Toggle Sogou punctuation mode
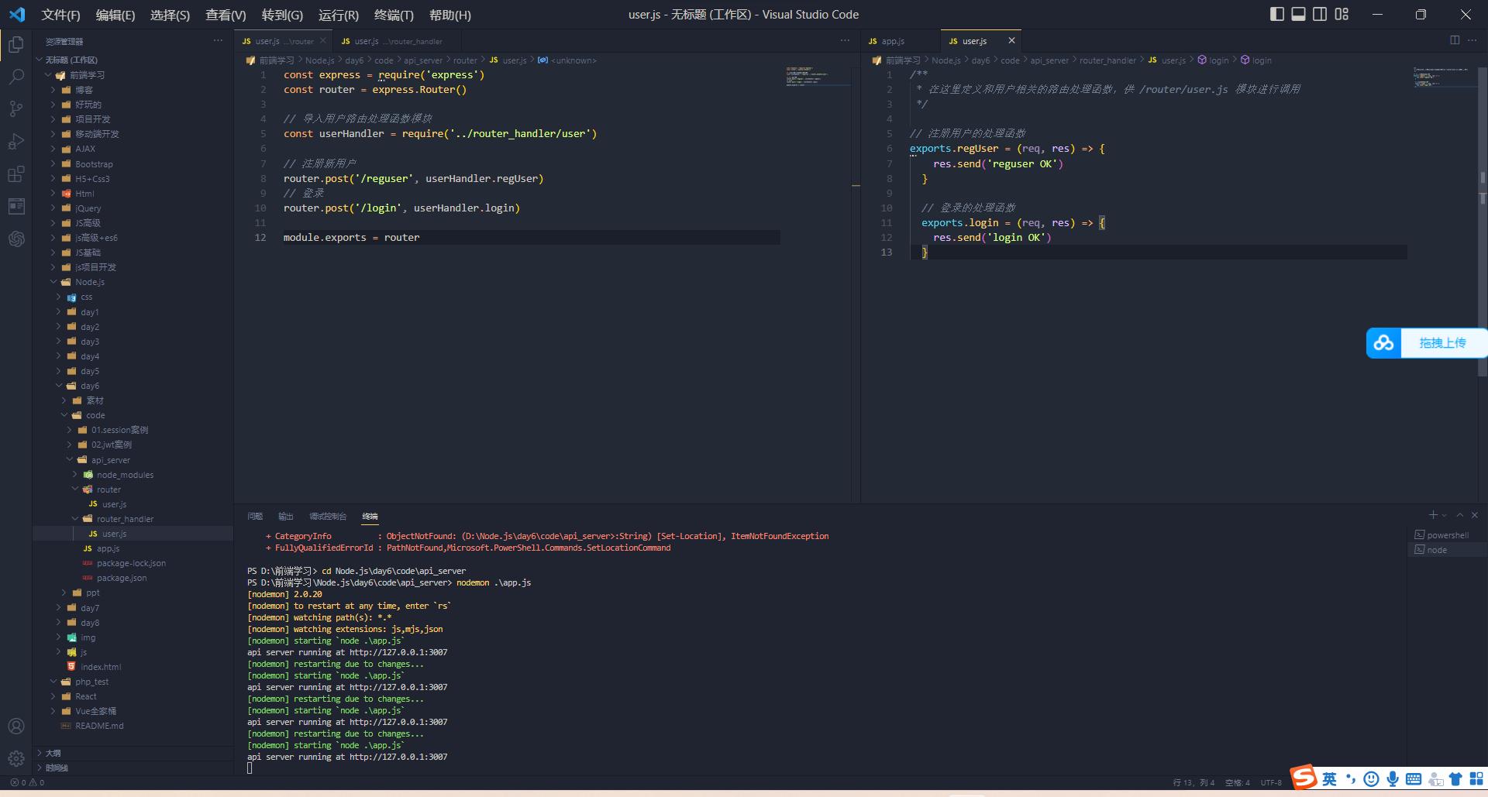Screen dimensions: 1488x797 tap(1351, 779)
